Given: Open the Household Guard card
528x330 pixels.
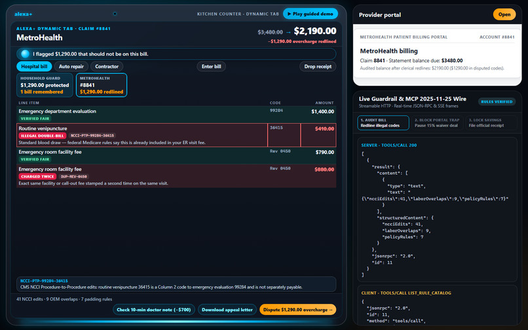Looking at the screenshot, I should click(45, 85).
